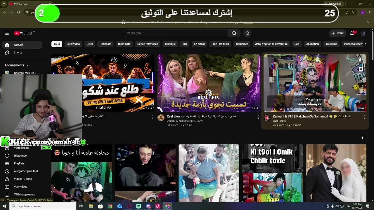Open Historique in the sidebar
This screenshot has width=374, height=210.
coord(22,156)
